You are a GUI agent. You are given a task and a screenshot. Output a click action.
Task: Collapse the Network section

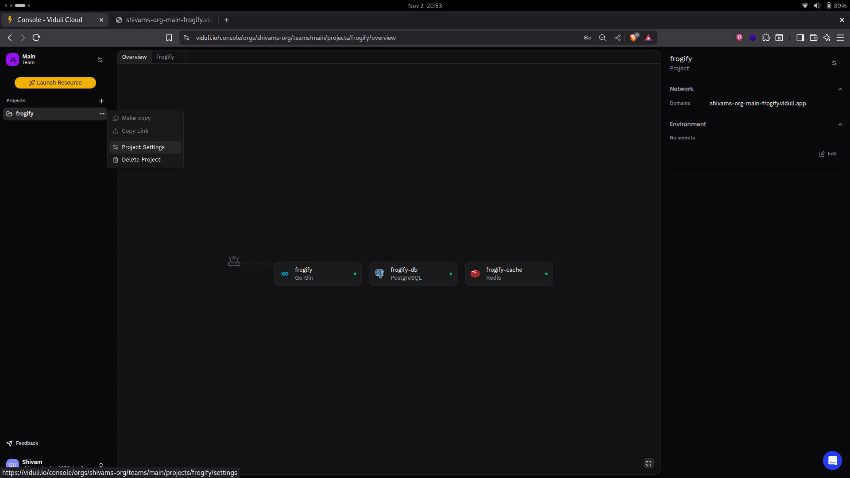pos(840,89)
